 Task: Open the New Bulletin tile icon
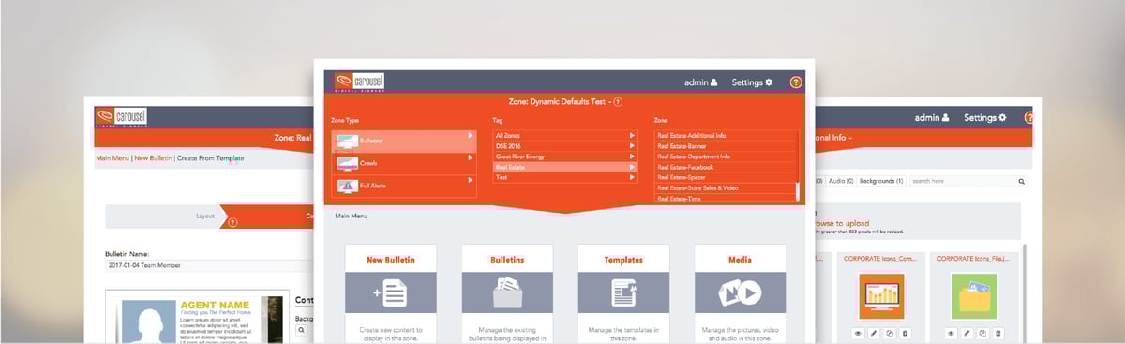pyautogui.click(x=390, y=292)
